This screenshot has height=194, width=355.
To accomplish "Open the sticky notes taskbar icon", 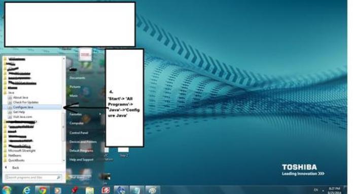I will (90, 190).
